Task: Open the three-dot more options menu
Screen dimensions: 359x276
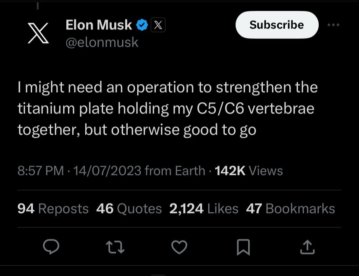Action: coord(333,25)
